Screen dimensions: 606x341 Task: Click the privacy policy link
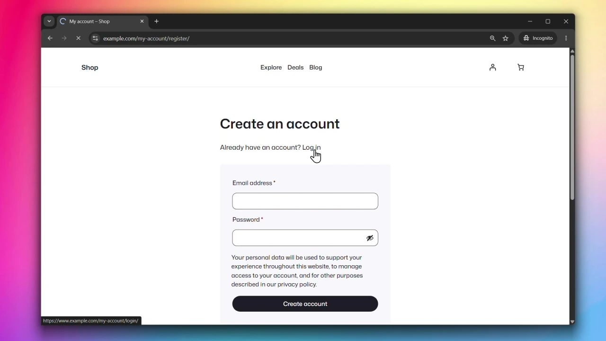click(x=297, y=285)
